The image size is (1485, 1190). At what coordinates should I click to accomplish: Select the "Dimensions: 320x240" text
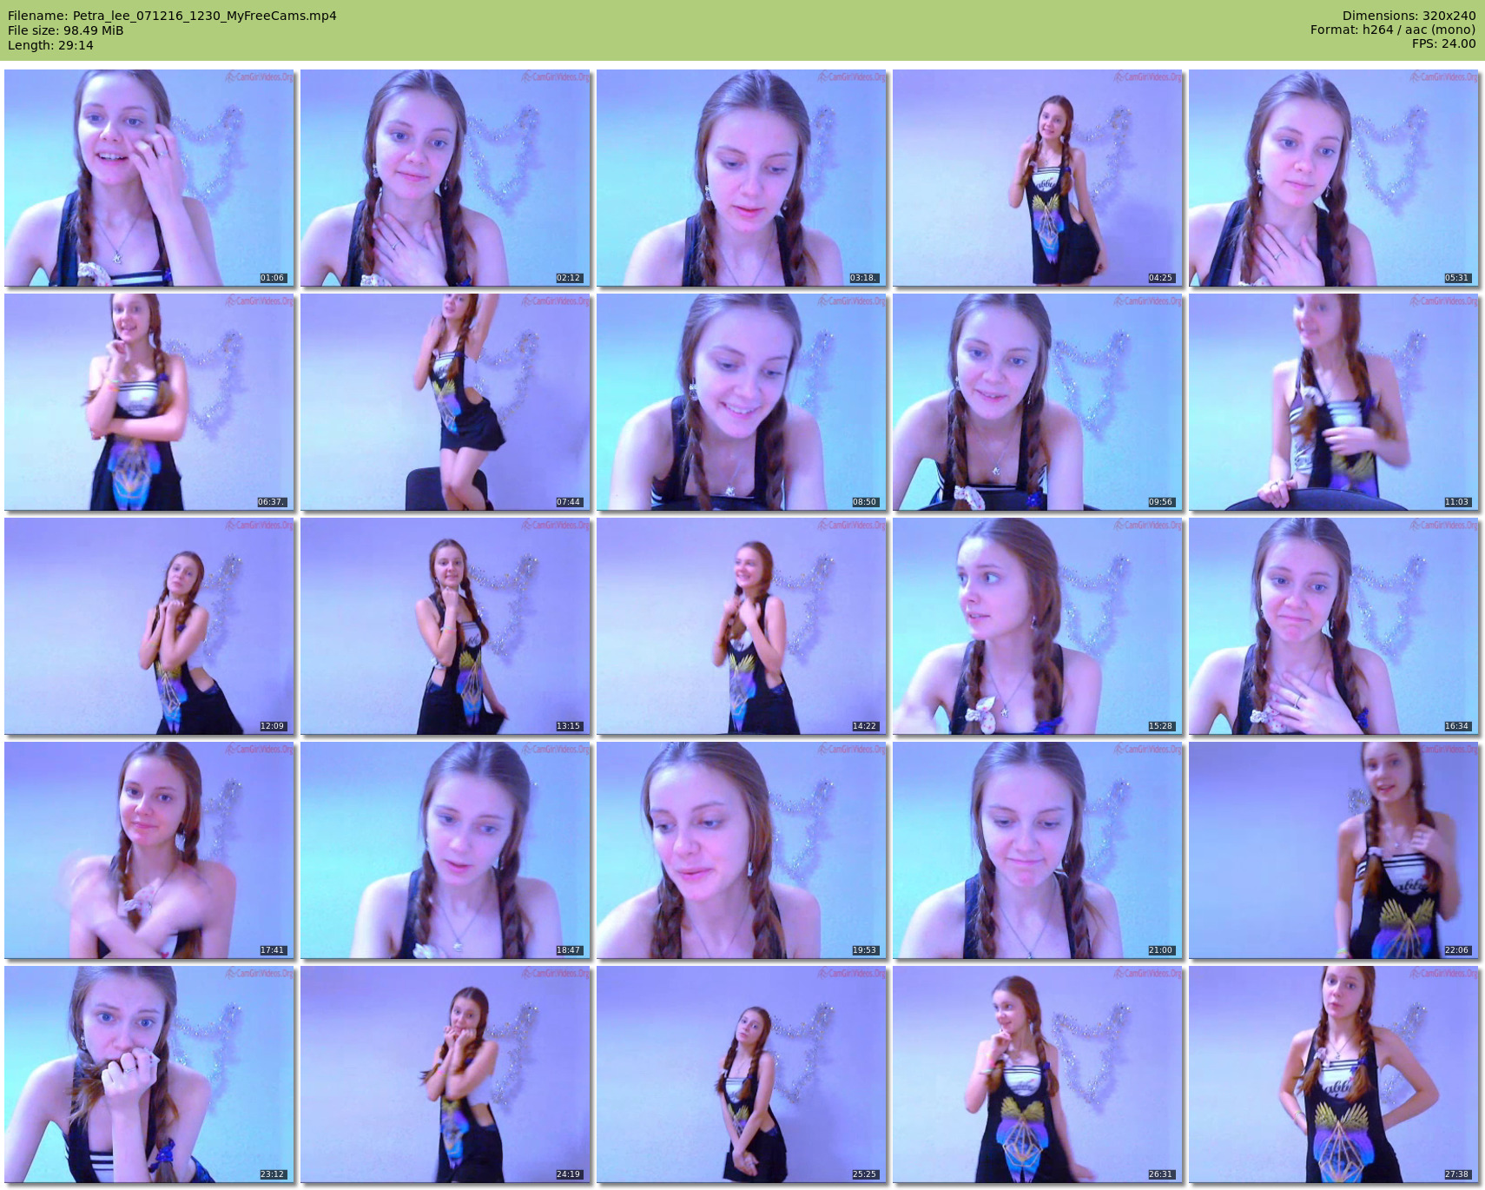[1409, 16]
